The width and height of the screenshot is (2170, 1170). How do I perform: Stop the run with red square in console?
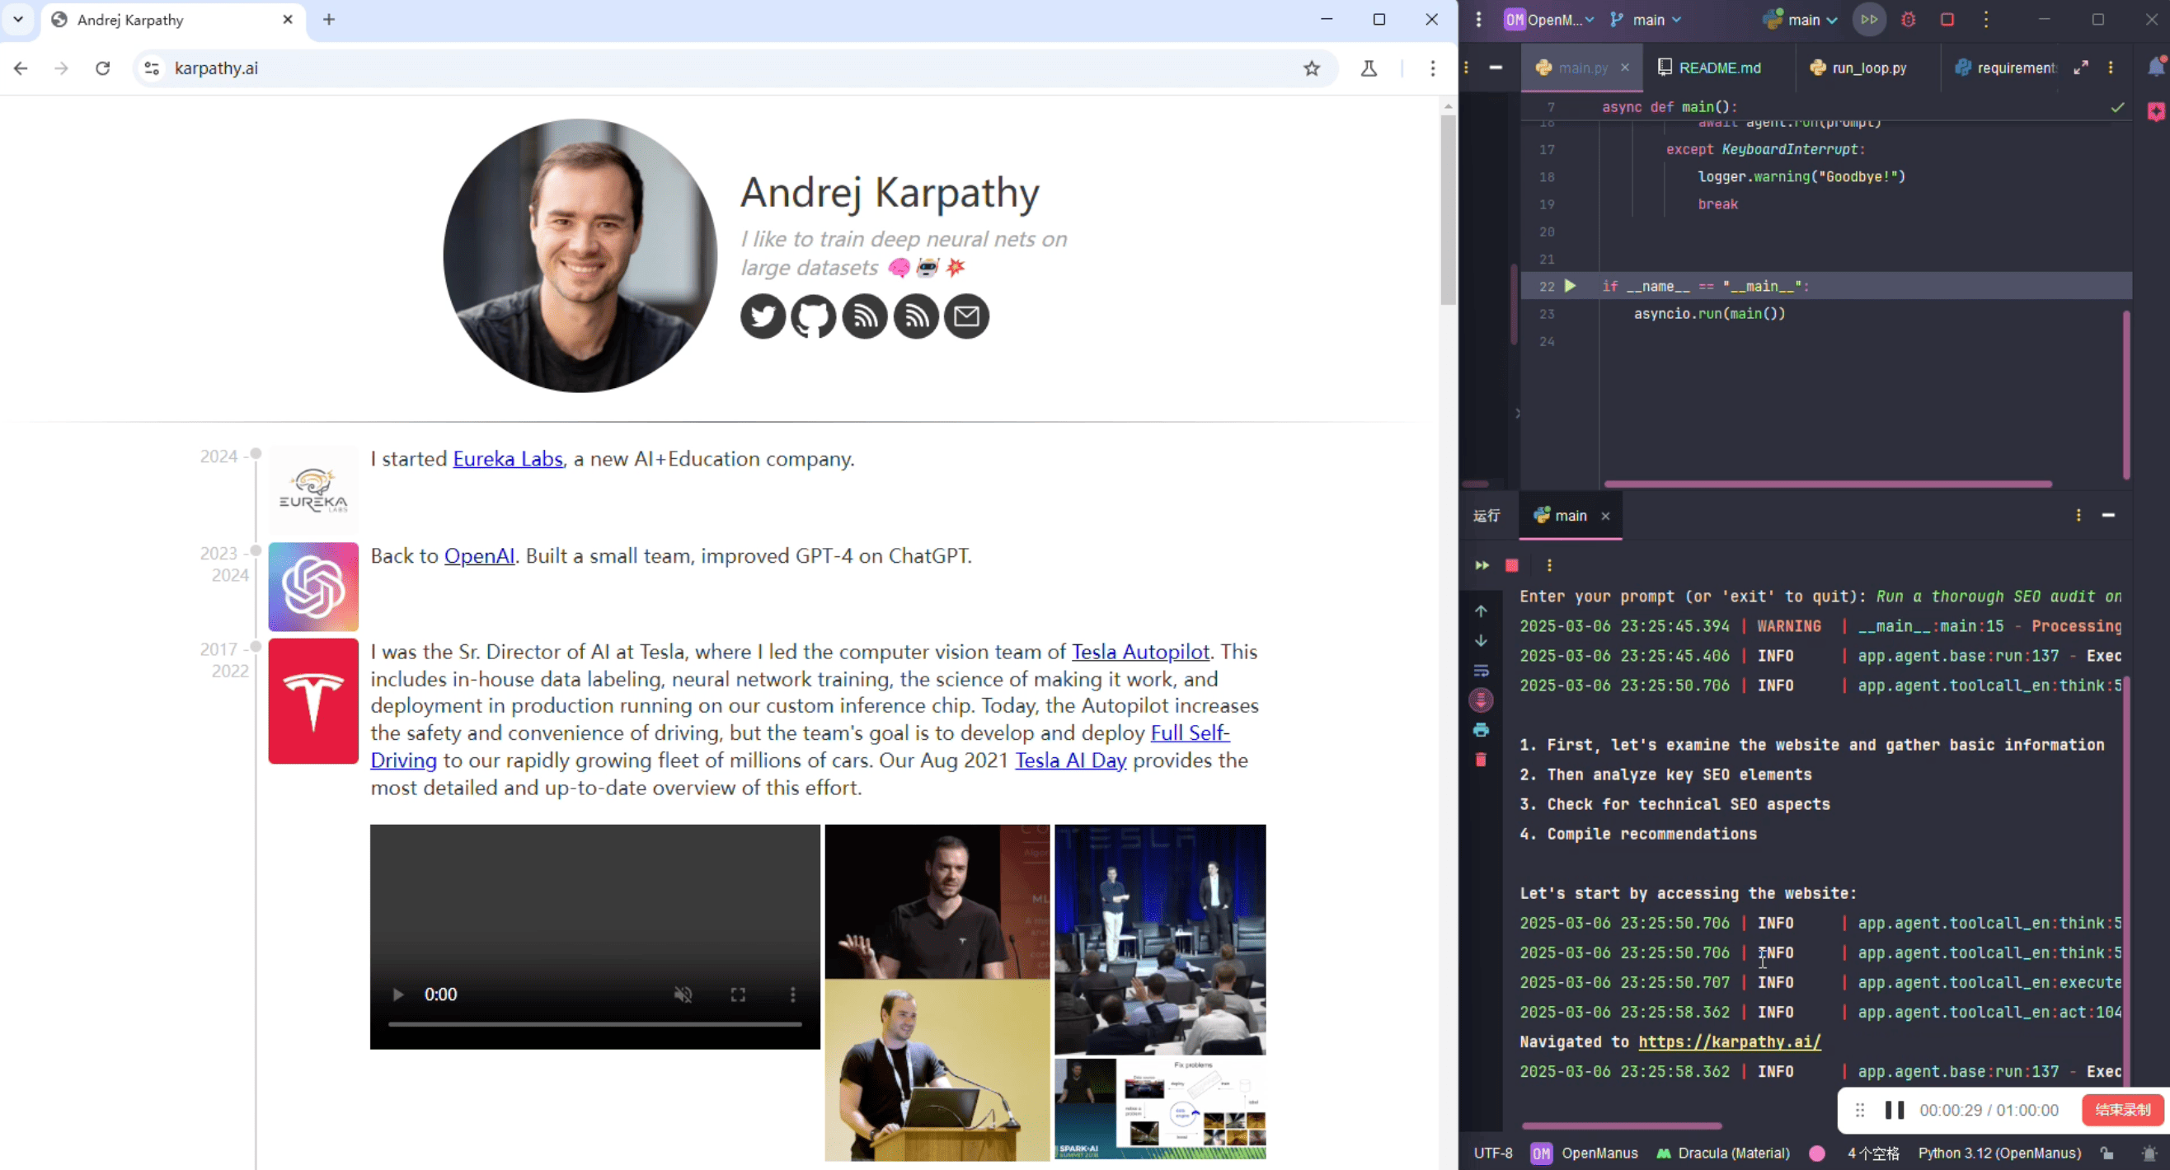point(1512,566)
